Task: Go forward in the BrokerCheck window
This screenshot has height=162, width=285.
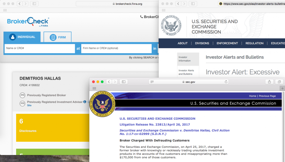Action: point(25,4)
